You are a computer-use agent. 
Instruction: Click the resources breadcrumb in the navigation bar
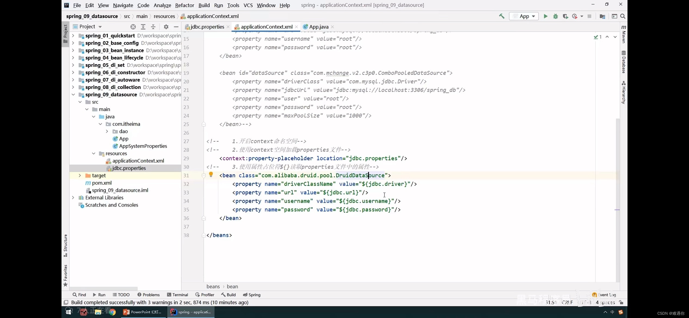click(x=164, y=16)
